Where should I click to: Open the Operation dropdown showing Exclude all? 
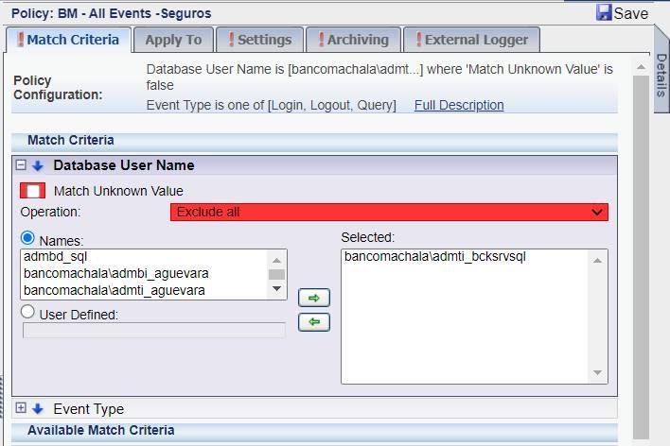pos(389,212)
